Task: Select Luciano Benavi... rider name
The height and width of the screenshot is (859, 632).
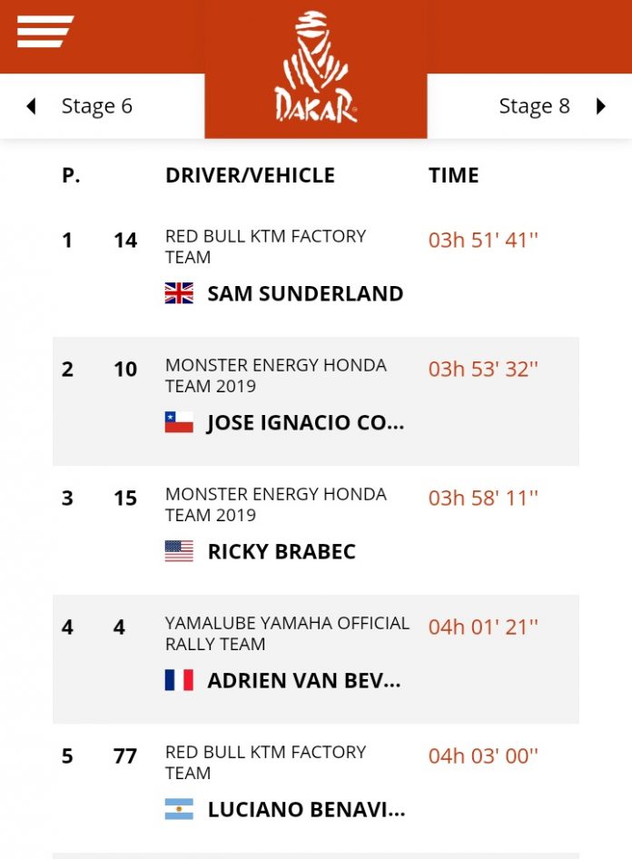Action: [x=306, y=809]
